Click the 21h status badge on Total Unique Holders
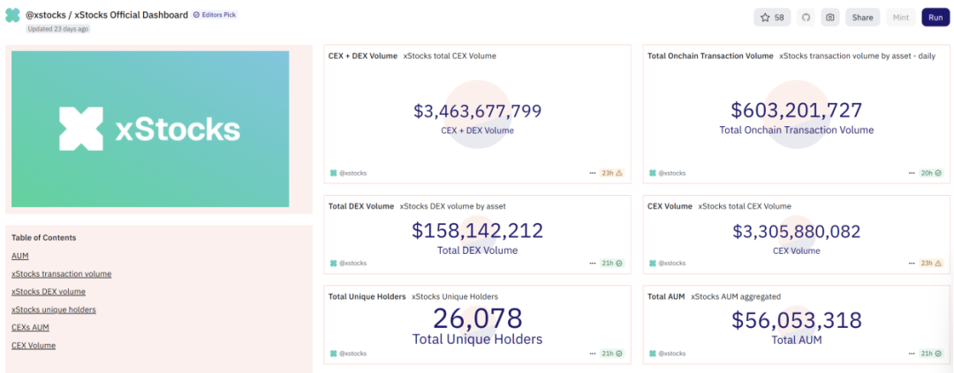Viewport: 954px width, 373px height. 612,354
